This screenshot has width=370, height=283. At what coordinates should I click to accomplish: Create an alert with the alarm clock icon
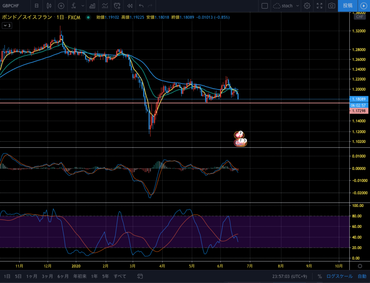click(117, 6)
